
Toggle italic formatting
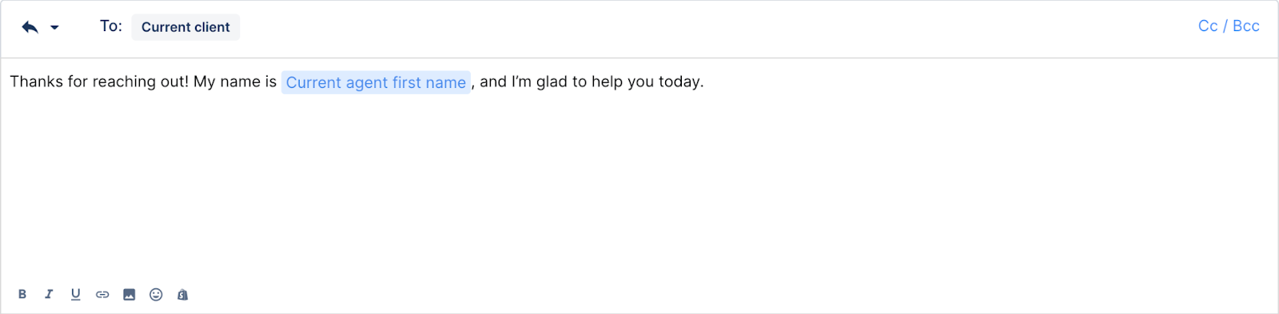(x=49, y=294)
